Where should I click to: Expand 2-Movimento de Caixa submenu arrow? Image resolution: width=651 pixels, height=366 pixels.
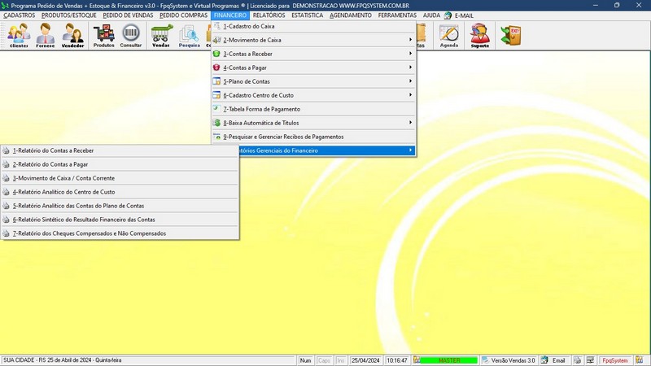tap(410, 40)
